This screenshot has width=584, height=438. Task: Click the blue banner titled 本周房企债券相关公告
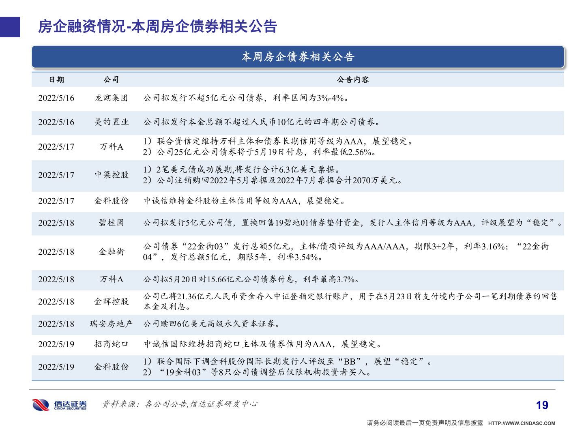tap(298, 57)
